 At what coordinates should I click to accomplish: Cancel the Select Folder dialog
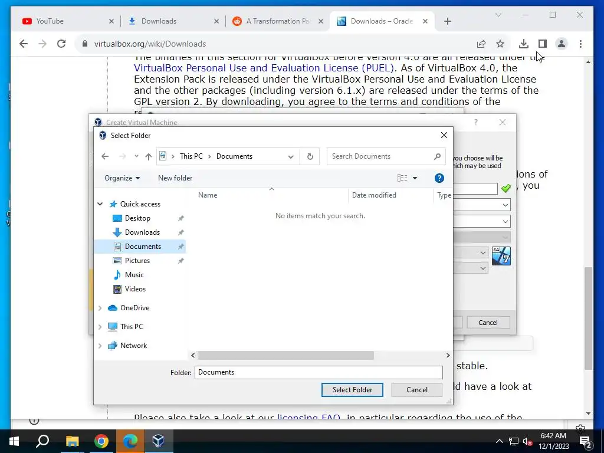[417, 390]
